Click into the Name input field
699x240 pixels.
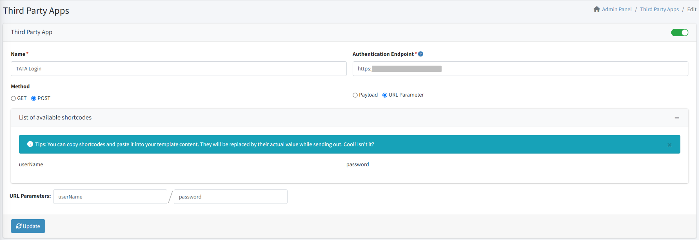(179, 69)
